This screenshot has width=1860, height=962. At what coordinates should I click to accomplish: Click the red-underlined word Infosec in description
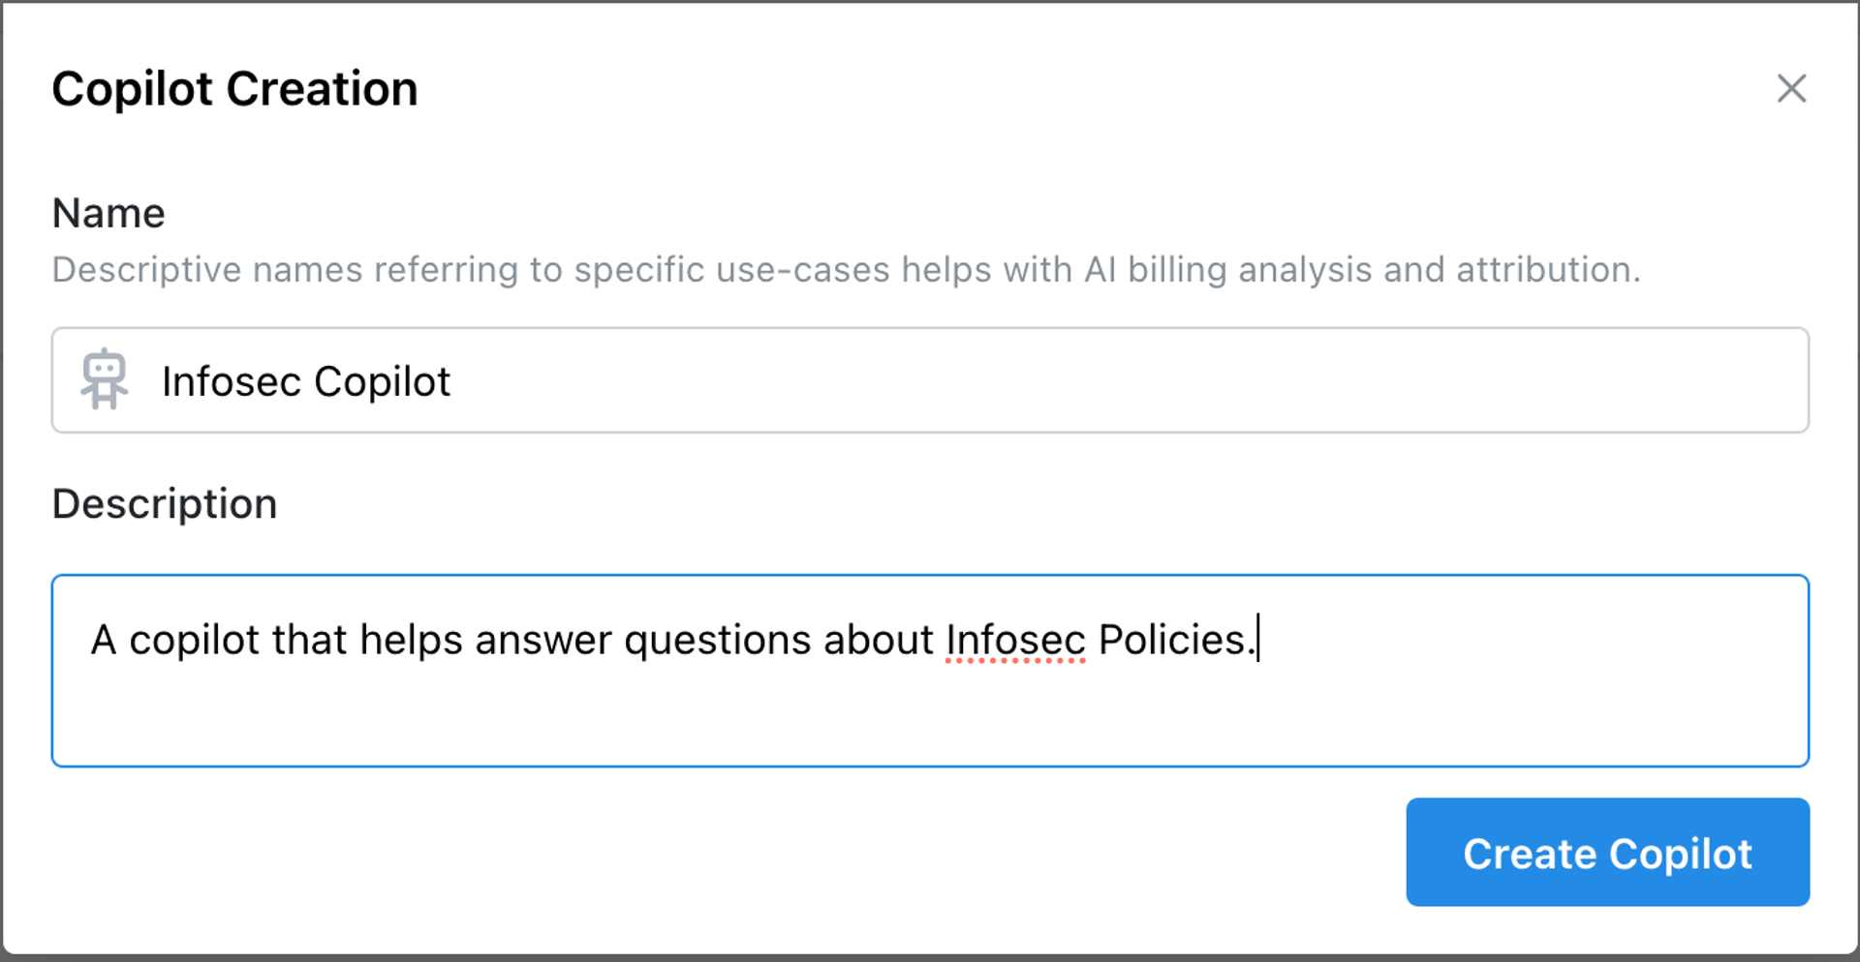[x=1015, y=640]
